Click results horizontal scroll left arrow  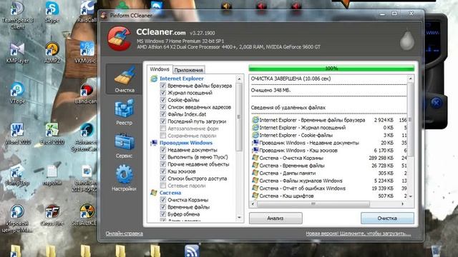[253, 204]
